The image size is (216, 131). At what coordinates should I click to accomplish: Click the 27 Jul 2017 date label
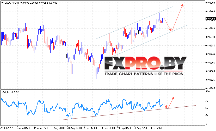pos(7,128)
